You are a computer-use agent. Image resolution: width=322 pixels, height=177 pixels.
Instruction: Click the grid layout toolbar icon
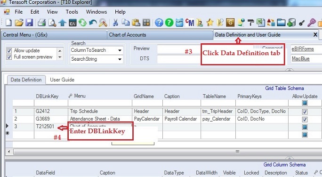pos(146,23)
